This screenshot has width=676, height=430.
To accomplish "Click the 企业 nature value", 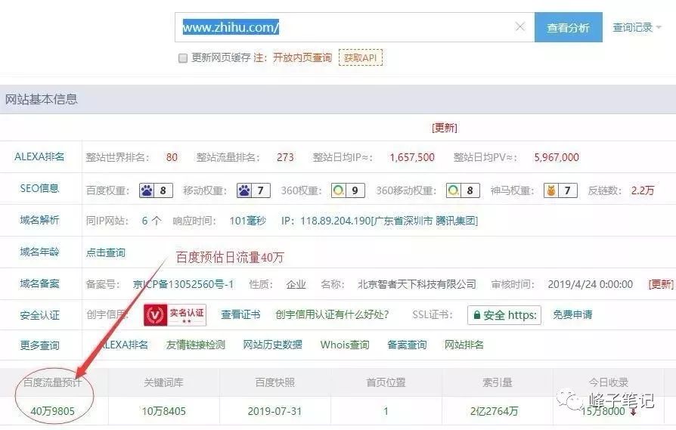I will click(x=296, y=284).
